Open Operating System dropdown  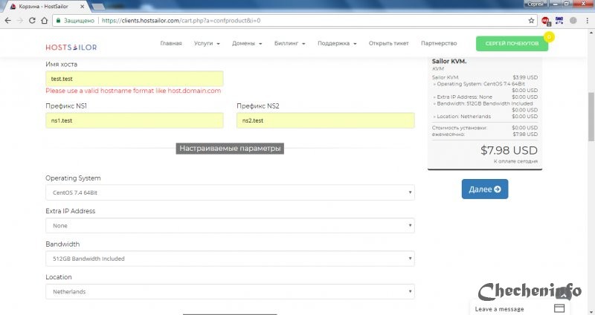coord(230,192)
